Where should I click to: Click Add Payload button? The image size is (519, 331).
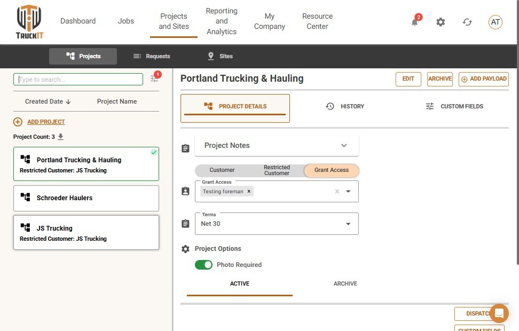point(484,79)
